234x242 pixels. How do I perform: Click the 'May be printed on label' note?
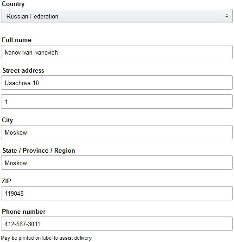click(x=46, y=238)
